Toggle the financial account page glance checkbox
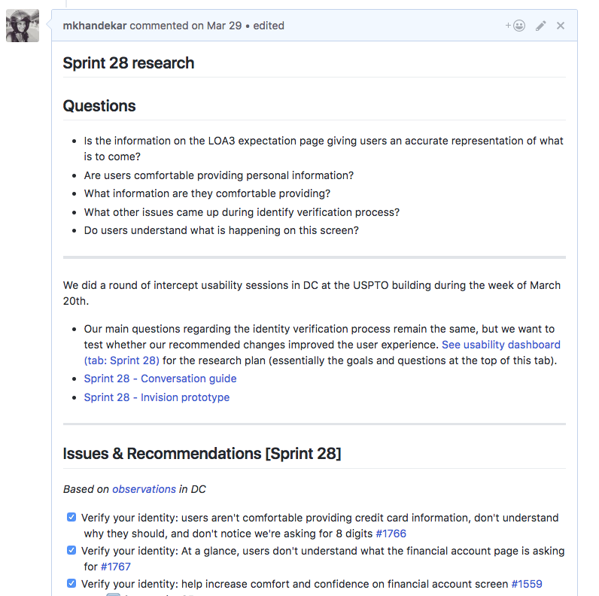599x596 pixels. tap(71, 551)
